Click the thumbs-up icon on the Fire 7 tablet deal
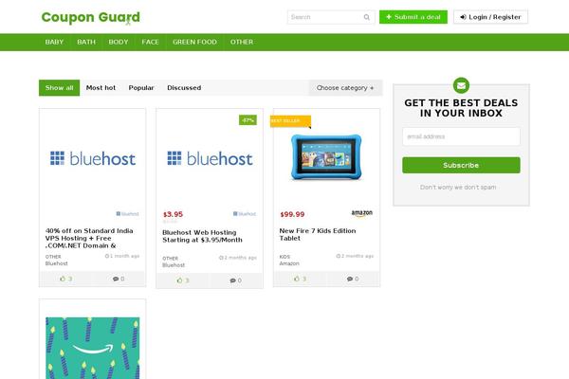 pos(297,279)
